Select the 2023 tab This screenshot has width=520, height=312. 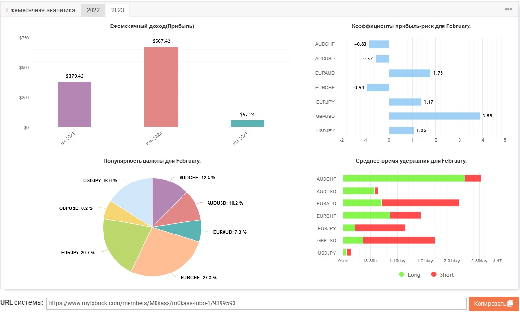(117, 10)
